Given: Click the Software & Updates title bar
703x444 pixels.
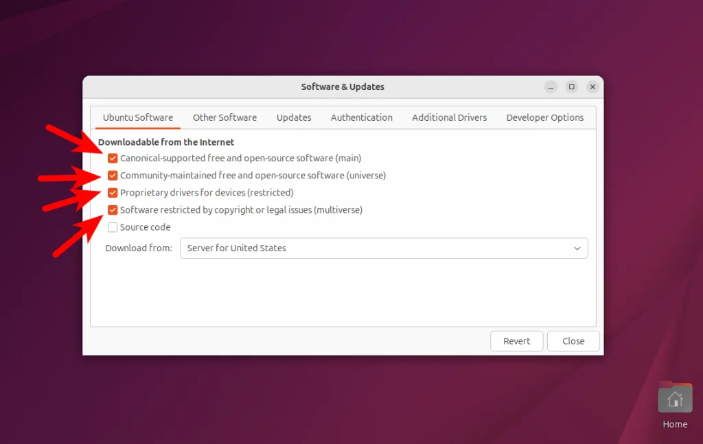Looking at the screenshot, I should click(343, 86).
